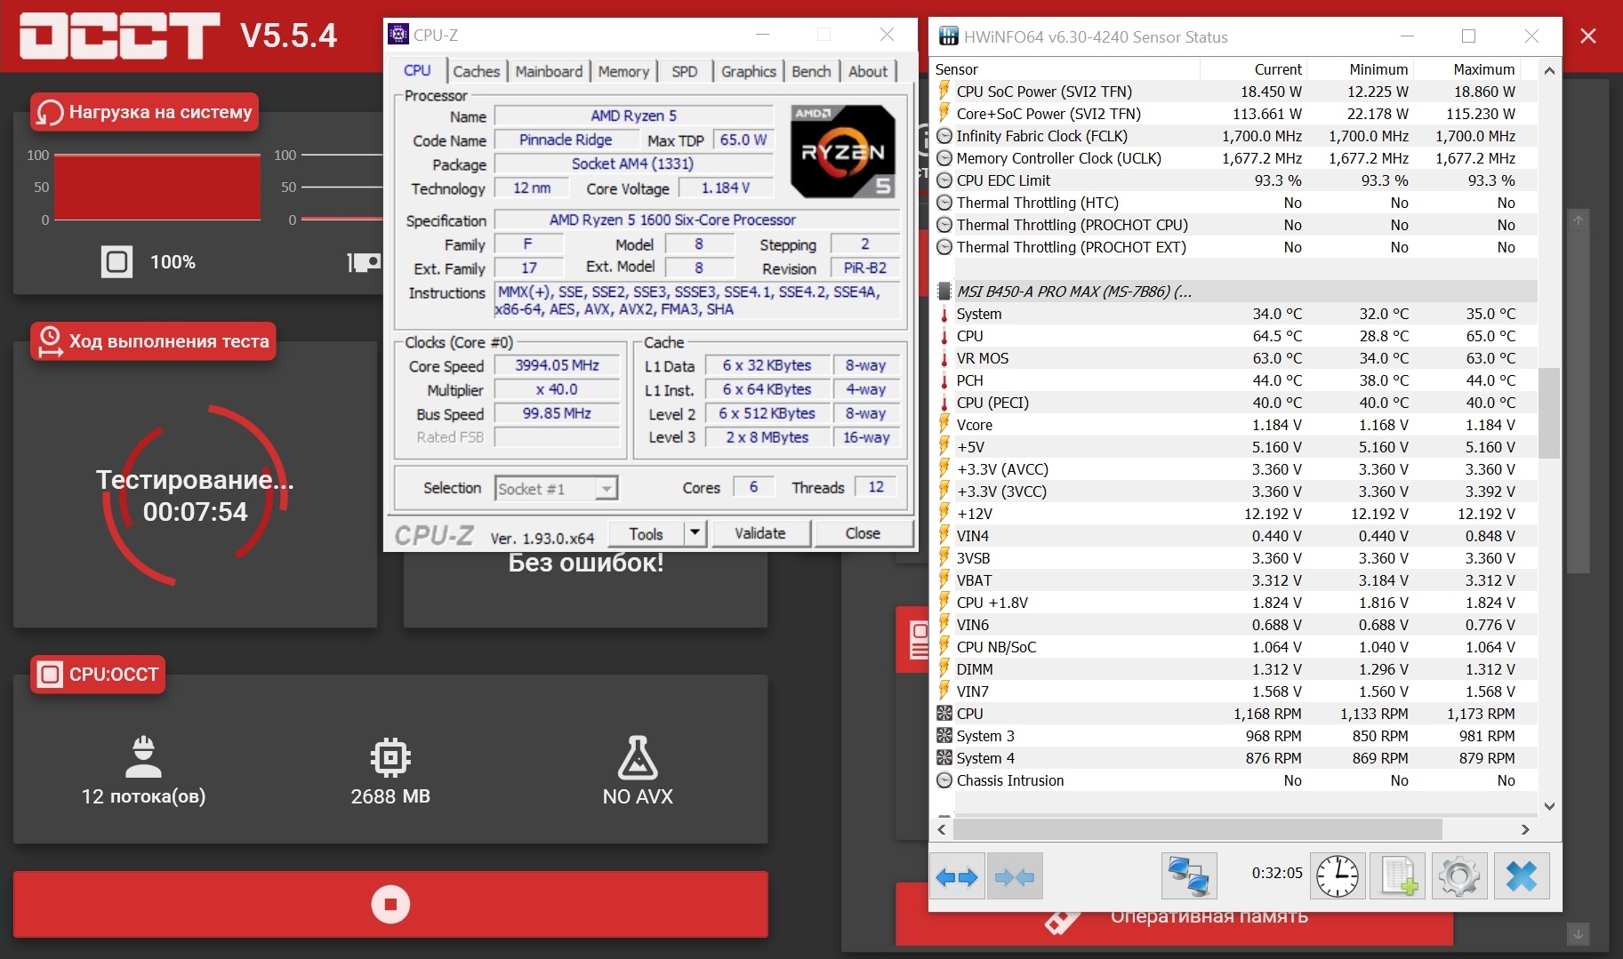The image size is (1623, 959).
Task: Click the icon of the Chassis Intrusion row
Action: tap(944, 780)
